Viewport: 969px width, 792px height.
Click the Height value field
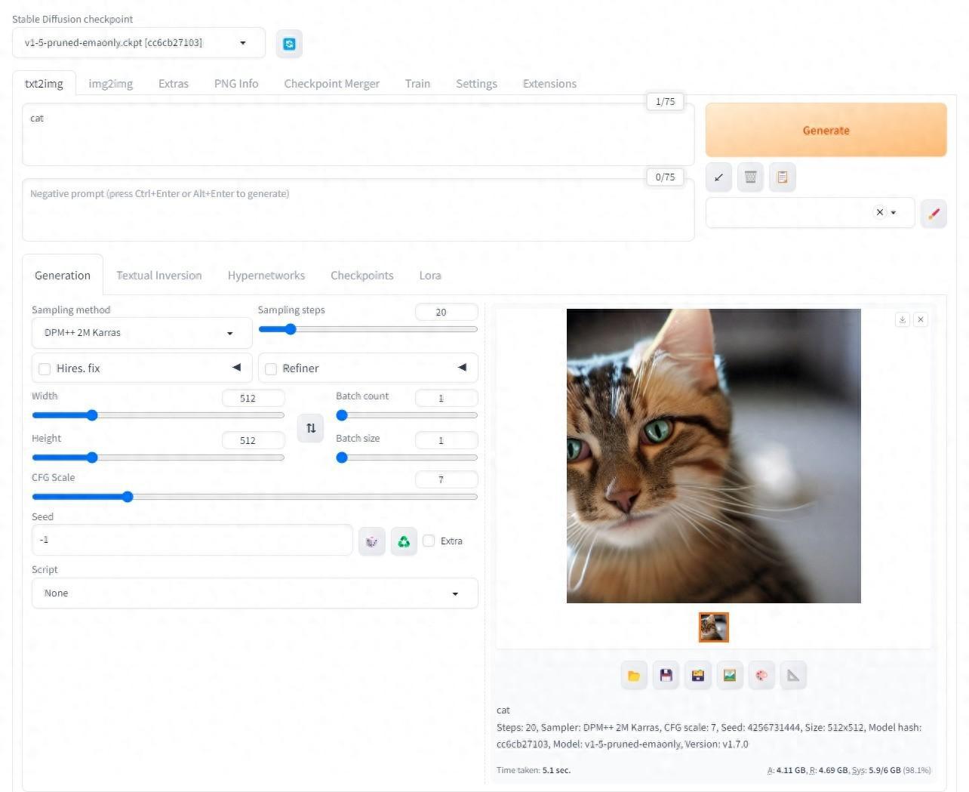click(x=254, y=440)
